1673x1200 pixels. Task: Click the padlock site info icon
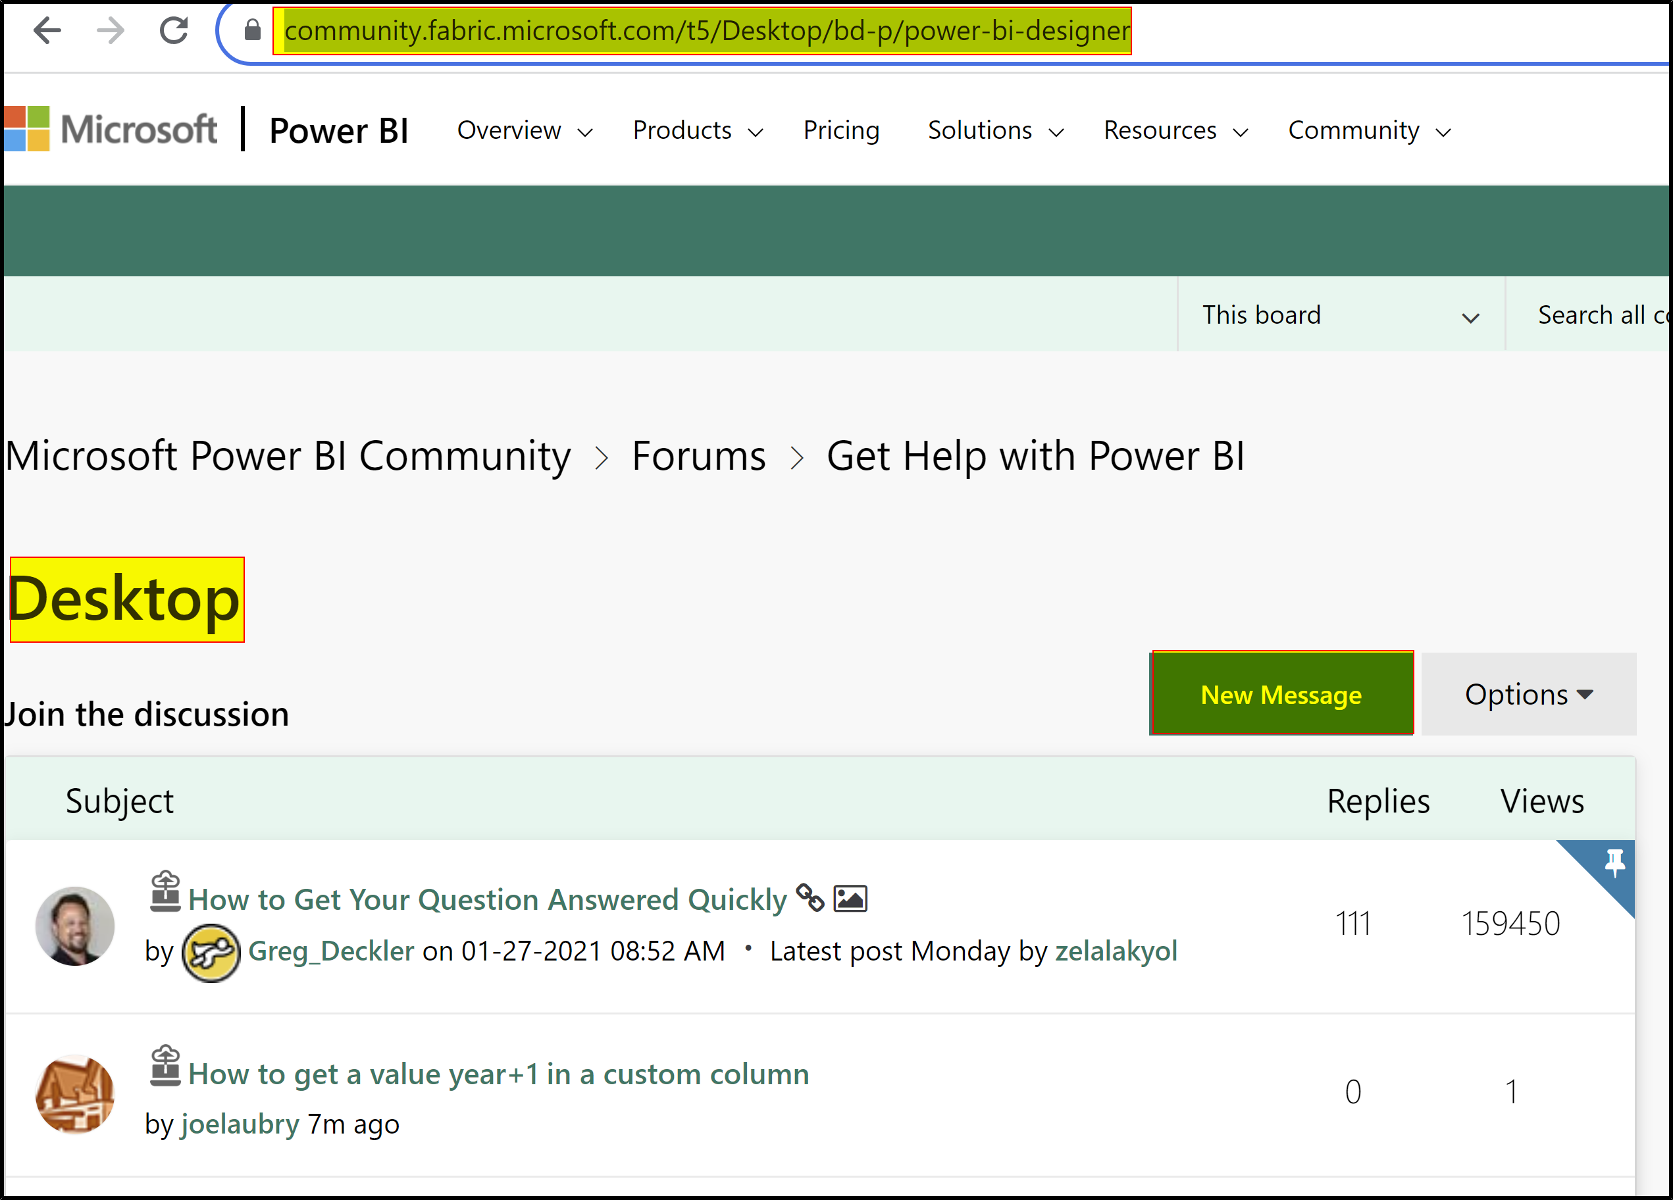pos(252,31)
